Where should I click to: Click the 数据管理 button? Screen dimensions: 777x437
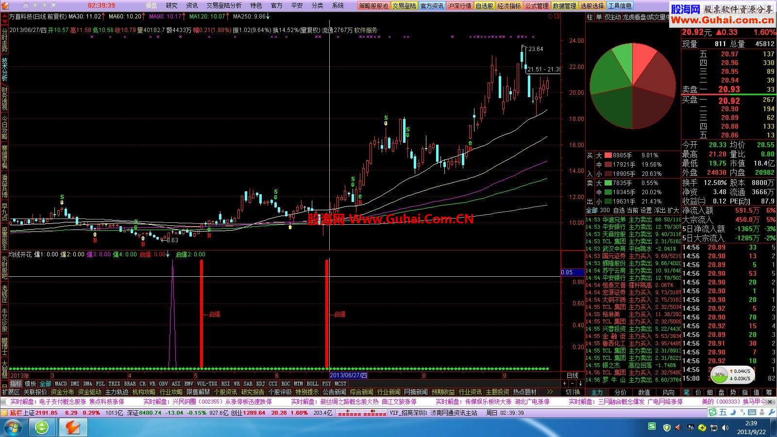pos(564,6)
